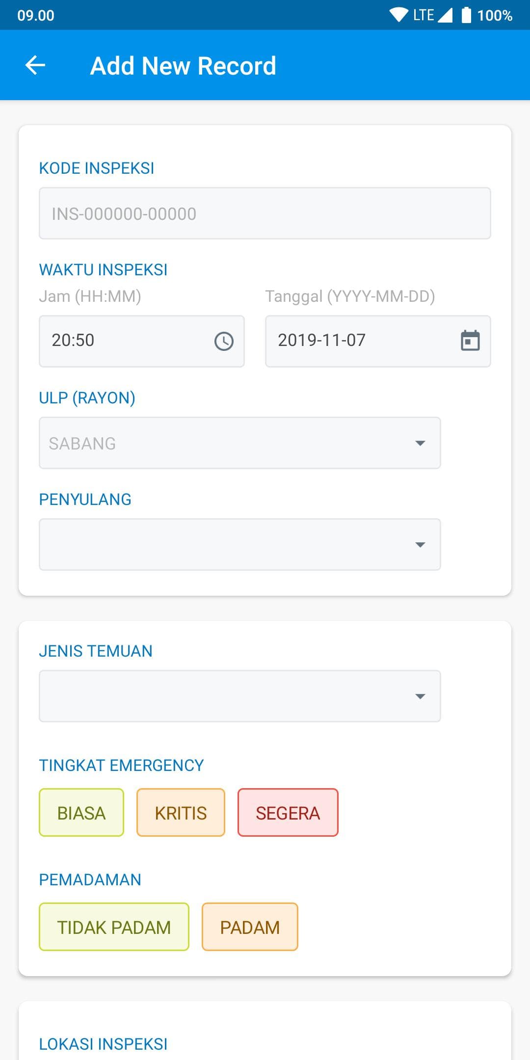Select SEGERA emergency level

tap(288, 813)
